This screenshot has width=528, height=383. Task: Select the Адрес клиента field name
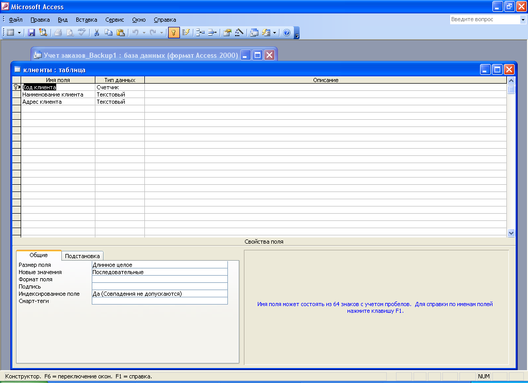[58, 102]
